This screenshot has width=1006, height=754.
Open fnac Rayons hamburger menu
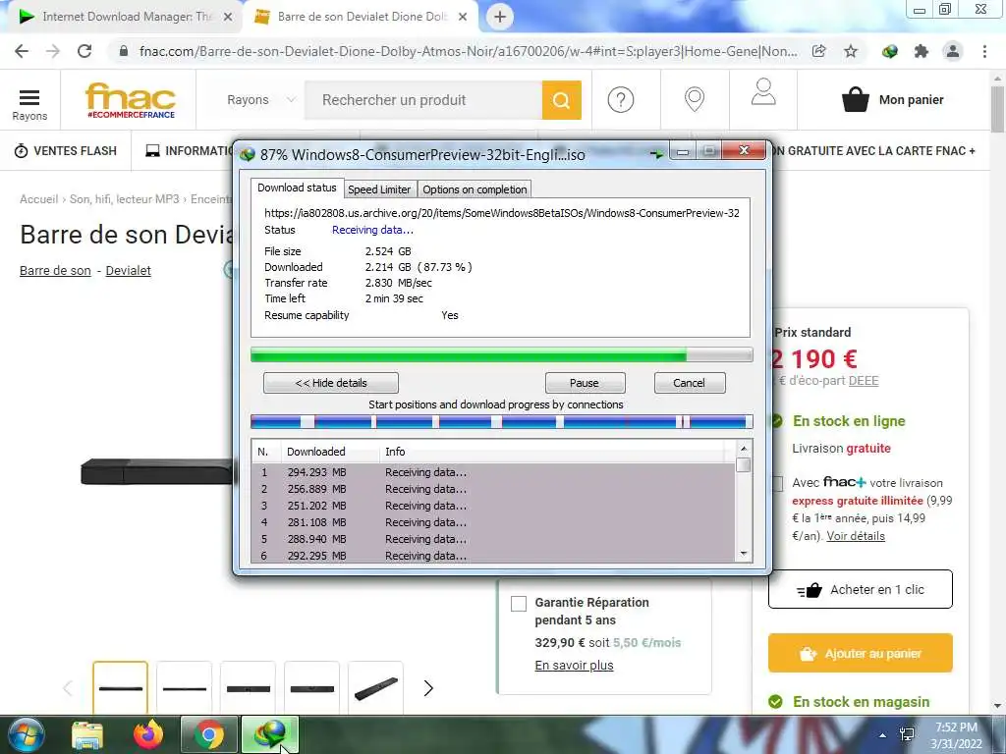pyautogui.click(x=29, y=104)
